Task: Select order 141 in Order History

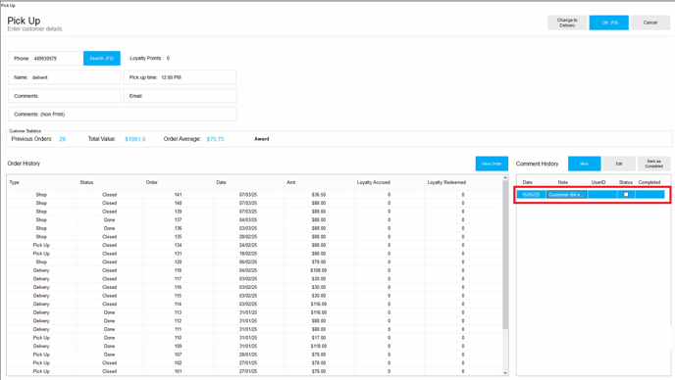Action: tap(254, 195)
